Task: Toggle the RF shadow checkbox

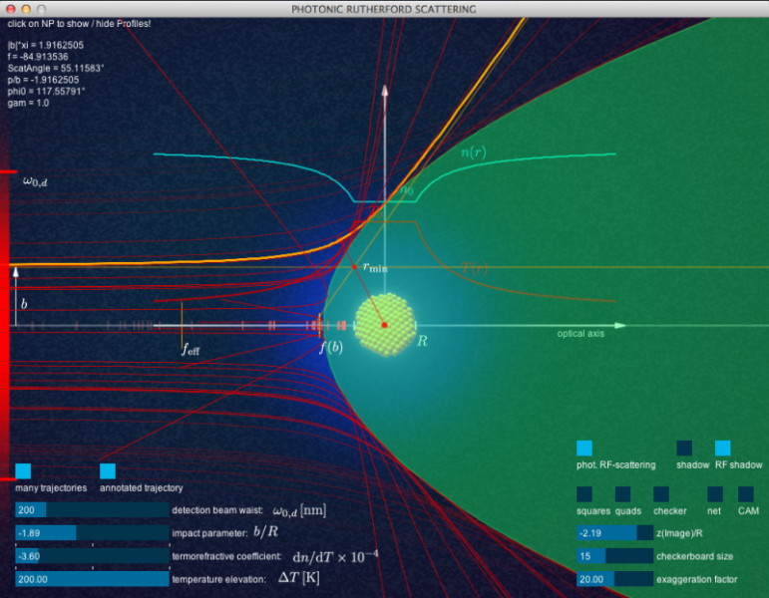Action: pos(722,448)
